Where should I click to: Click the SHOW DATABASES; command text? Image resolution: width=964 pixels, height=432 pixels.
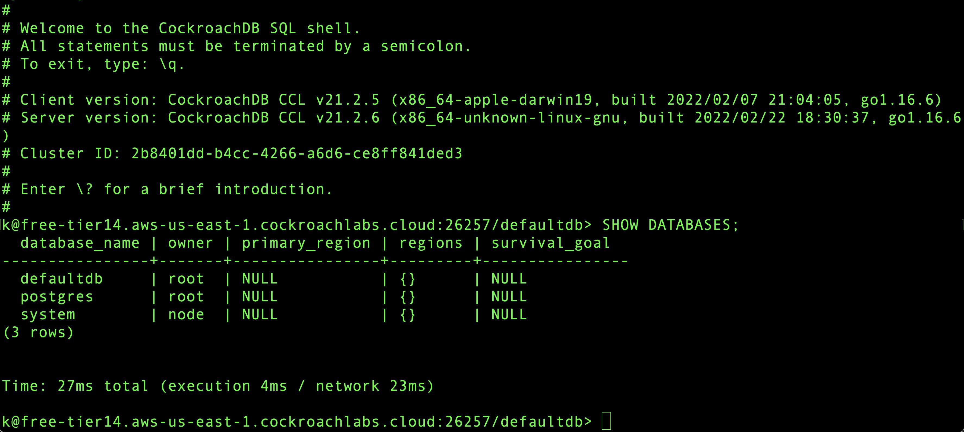point(670,225)
